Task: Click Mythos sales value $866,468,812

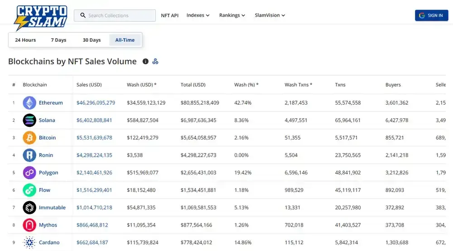Action: 92,225
